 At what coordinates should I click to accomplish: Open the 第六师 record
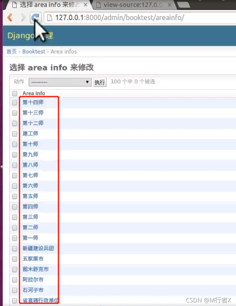[30, 186]
